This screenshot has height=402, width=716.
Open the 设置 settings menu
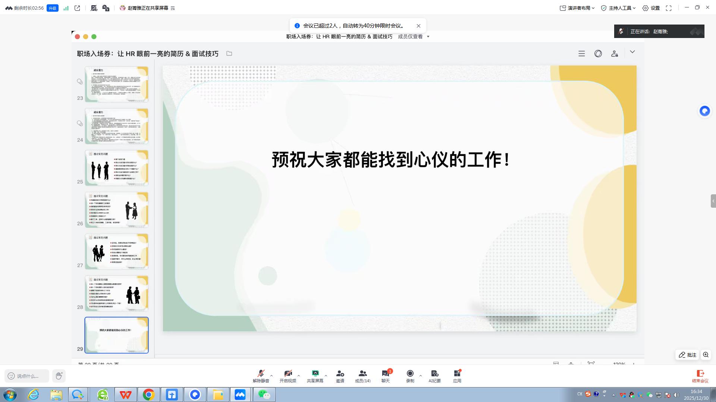(651, 8)
